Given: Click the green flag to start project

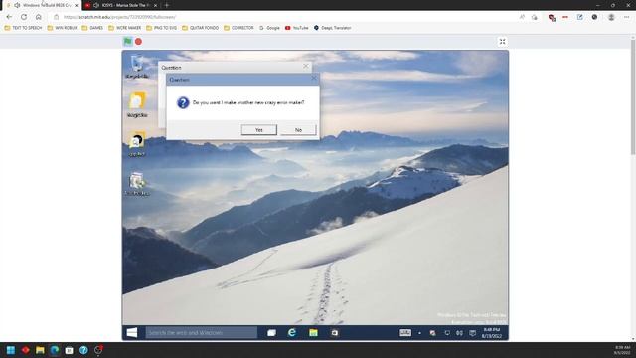Looking at the screenshot, I should 128,42.
